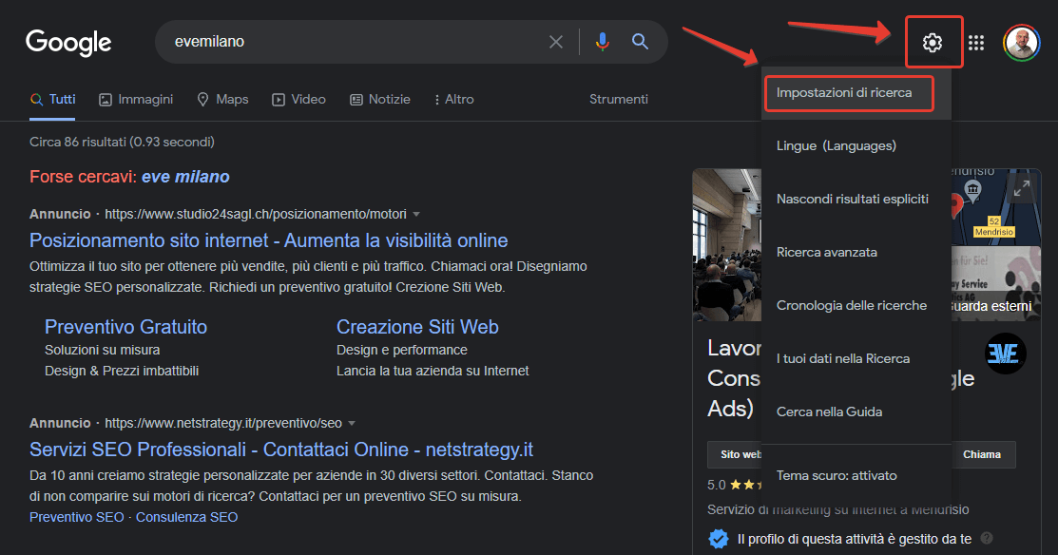Open the Google apps grid
Viewport: 1058px width, 555px height.
975,43
